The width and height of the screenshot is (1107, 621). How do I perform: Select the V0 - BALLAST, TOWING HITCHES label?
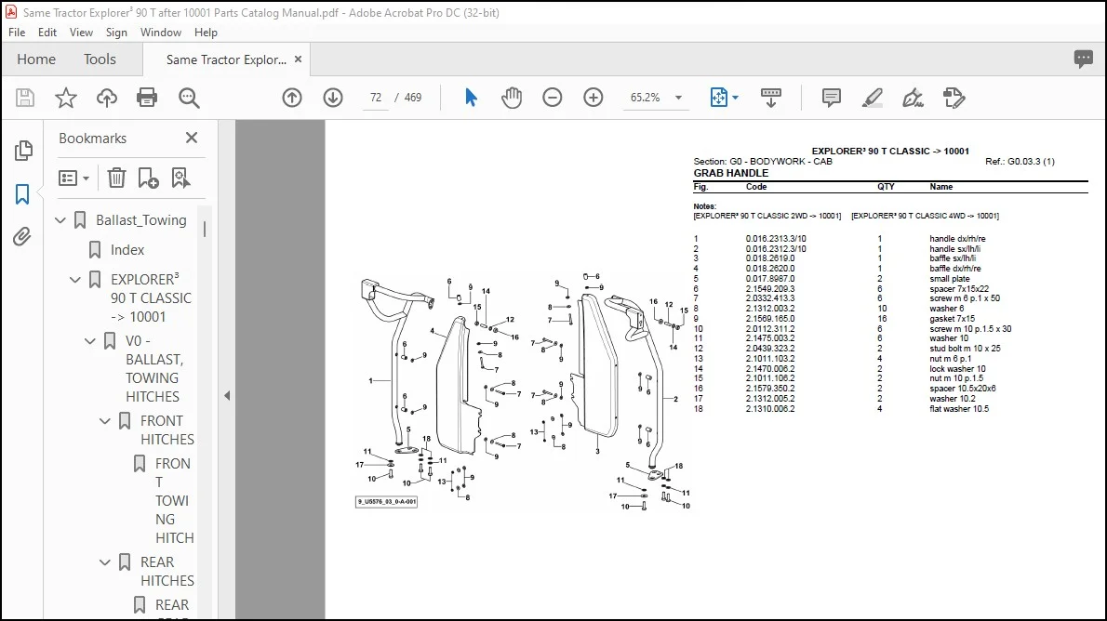(x=153, y=368)
